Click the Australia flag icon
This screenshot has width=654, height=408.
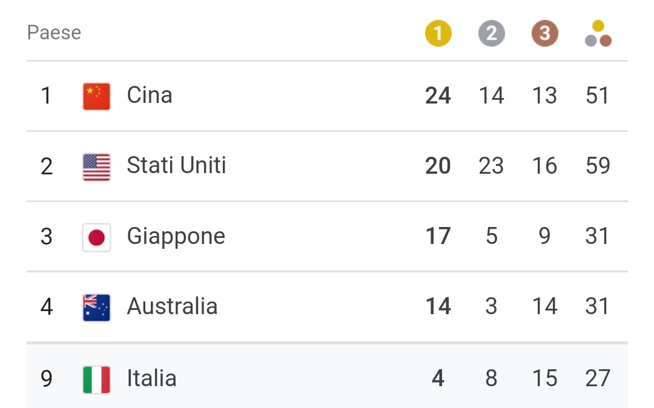[x=96, y=307]
